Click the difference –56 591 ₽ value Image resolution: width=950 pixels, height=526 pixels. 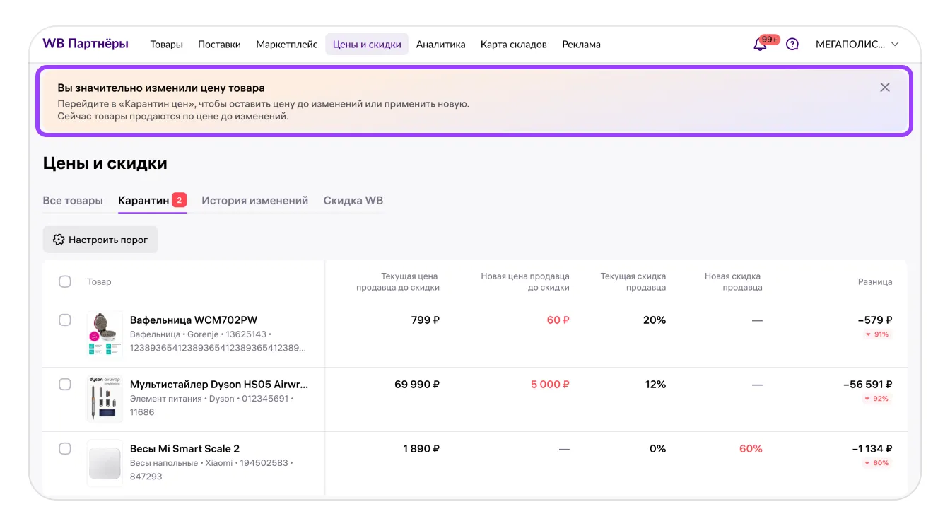(868, 385)
